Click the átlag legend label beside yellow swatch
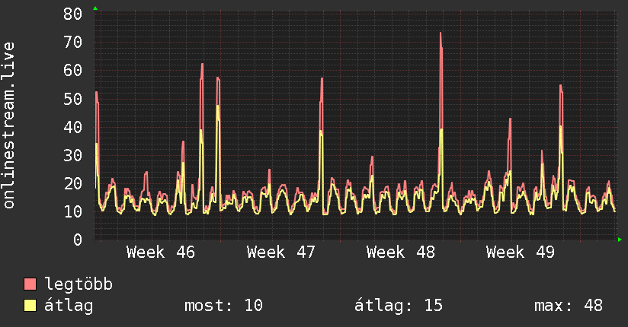628x327 pixels. [x=69, y=306]
